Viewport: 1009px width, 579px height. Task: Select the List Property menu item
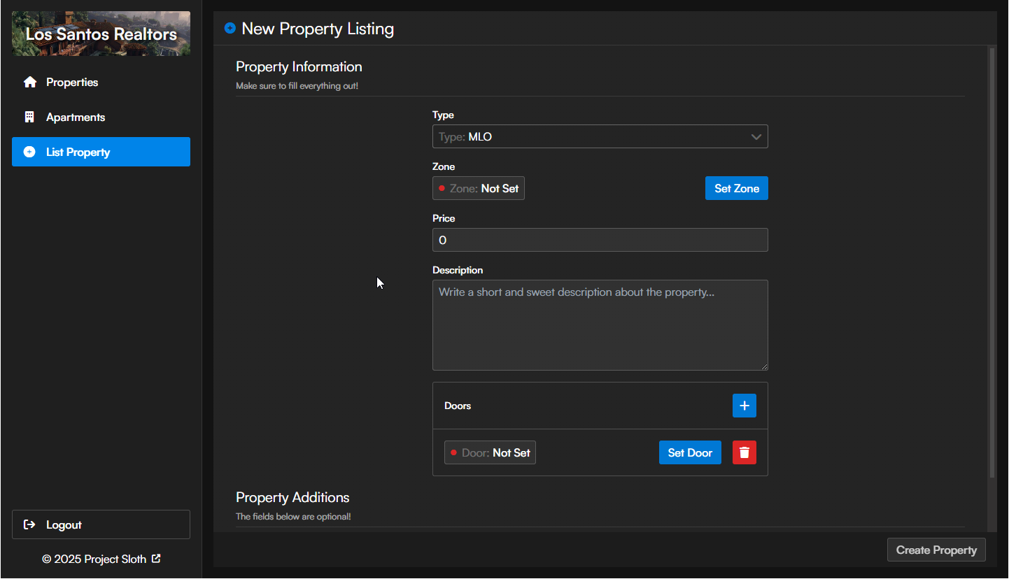101,152
